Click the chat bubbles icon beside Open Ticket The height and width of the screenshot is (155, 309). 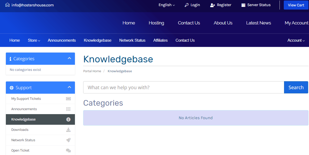click(68, 150)
